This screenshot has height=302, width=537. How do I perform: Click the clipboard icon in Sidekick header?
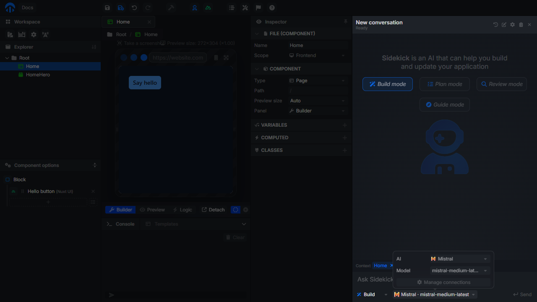(x=521, y=25)
